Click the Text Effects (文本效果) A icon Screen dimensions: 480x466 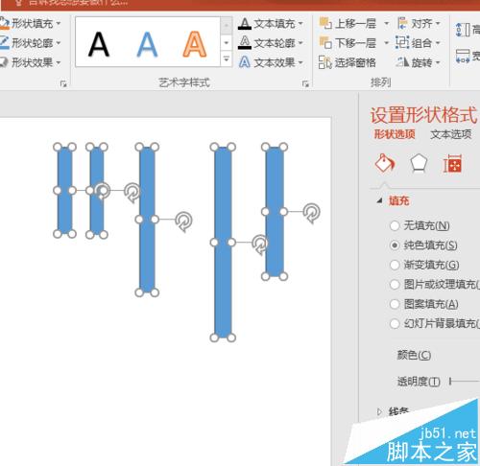click(245, 62)
